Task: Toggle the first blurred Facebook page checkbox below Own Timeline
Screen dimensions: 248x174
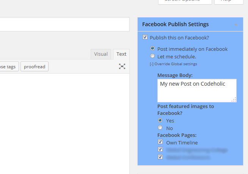Action: (160, 149)
